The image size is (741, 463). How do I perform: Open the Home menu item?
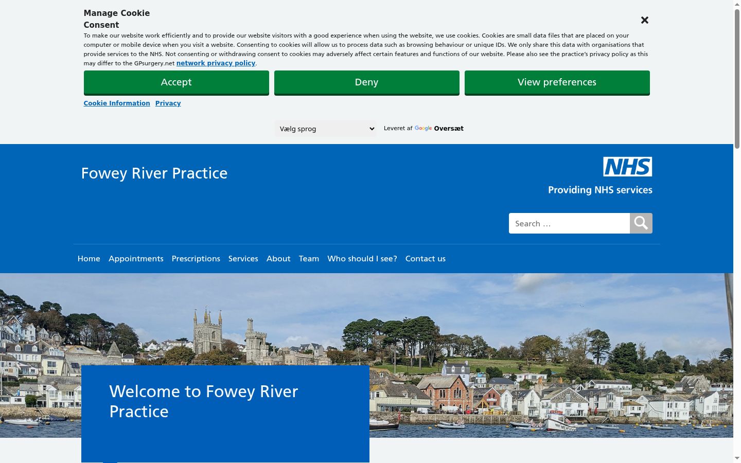pos(89,259)
